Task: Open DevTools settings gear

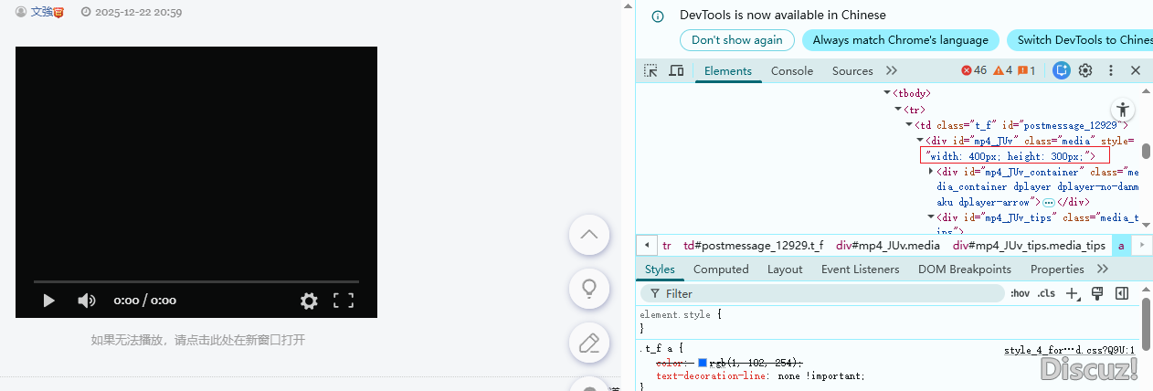Action: (1085, 70)
